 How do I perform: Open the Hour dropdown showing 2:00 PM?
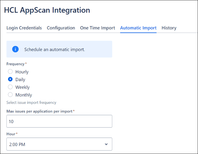point(59,144)
